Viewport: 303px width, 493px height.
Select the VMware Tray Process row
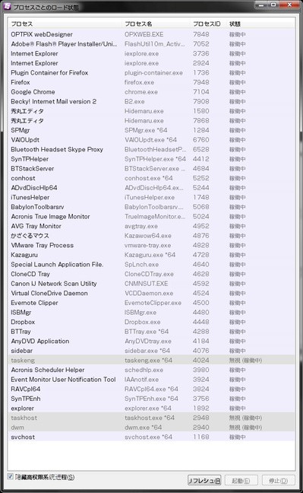click(x=151, y=245)
